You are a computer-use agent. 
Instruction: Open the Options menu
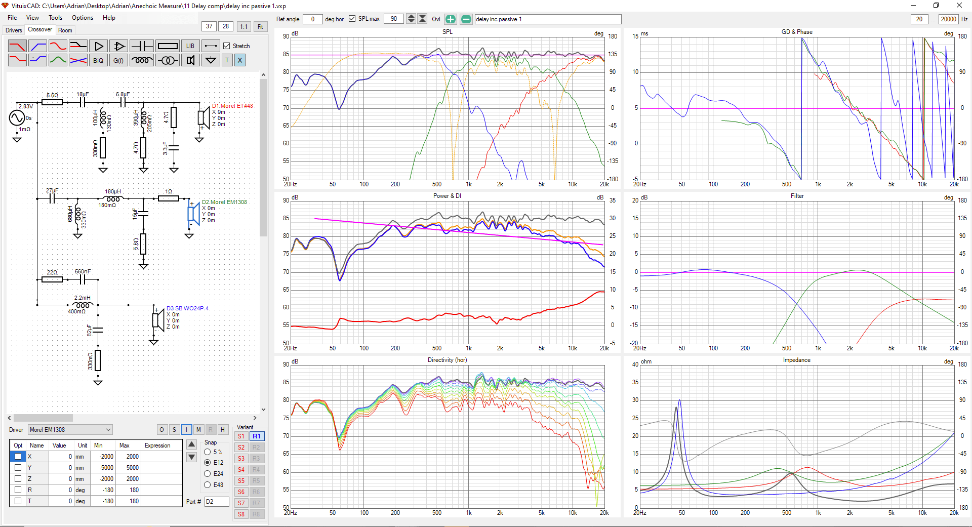(x=83, y=18)
